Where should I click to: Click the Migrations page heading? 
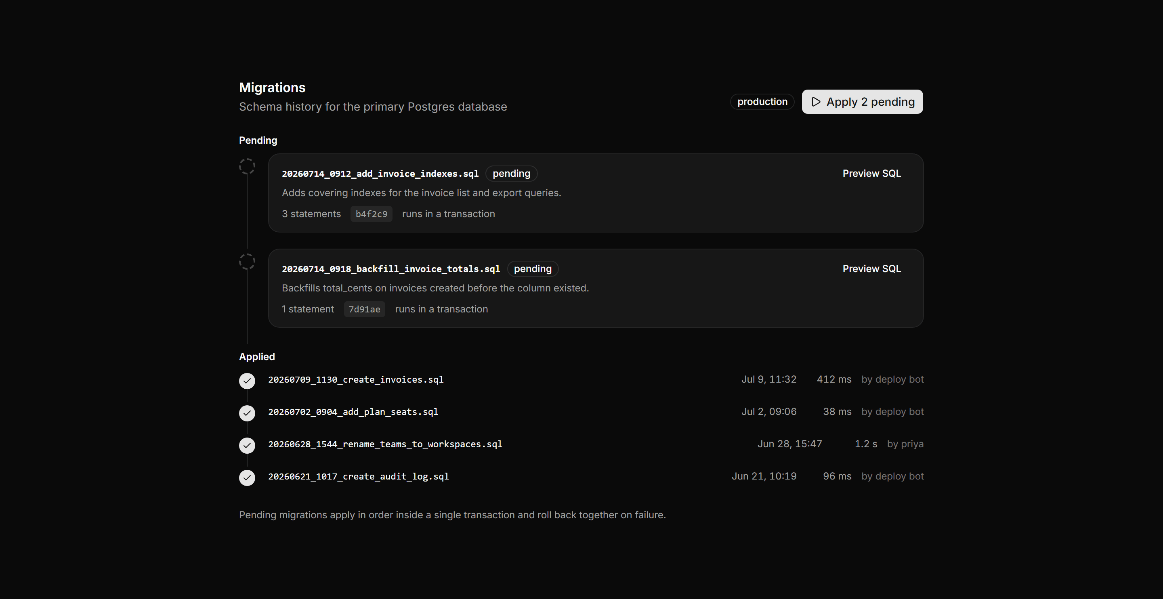[272, 88]
